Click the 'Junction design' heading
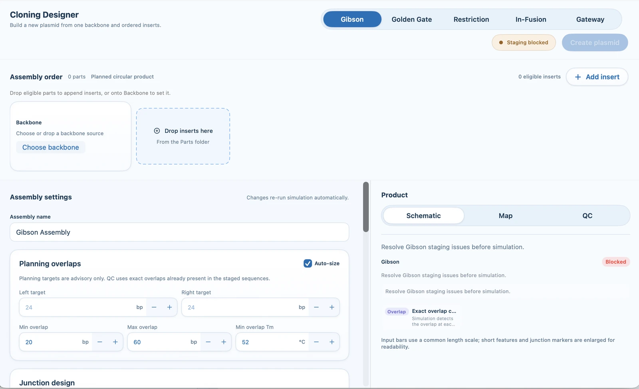 pyautogui.click(x=47, y=383)
